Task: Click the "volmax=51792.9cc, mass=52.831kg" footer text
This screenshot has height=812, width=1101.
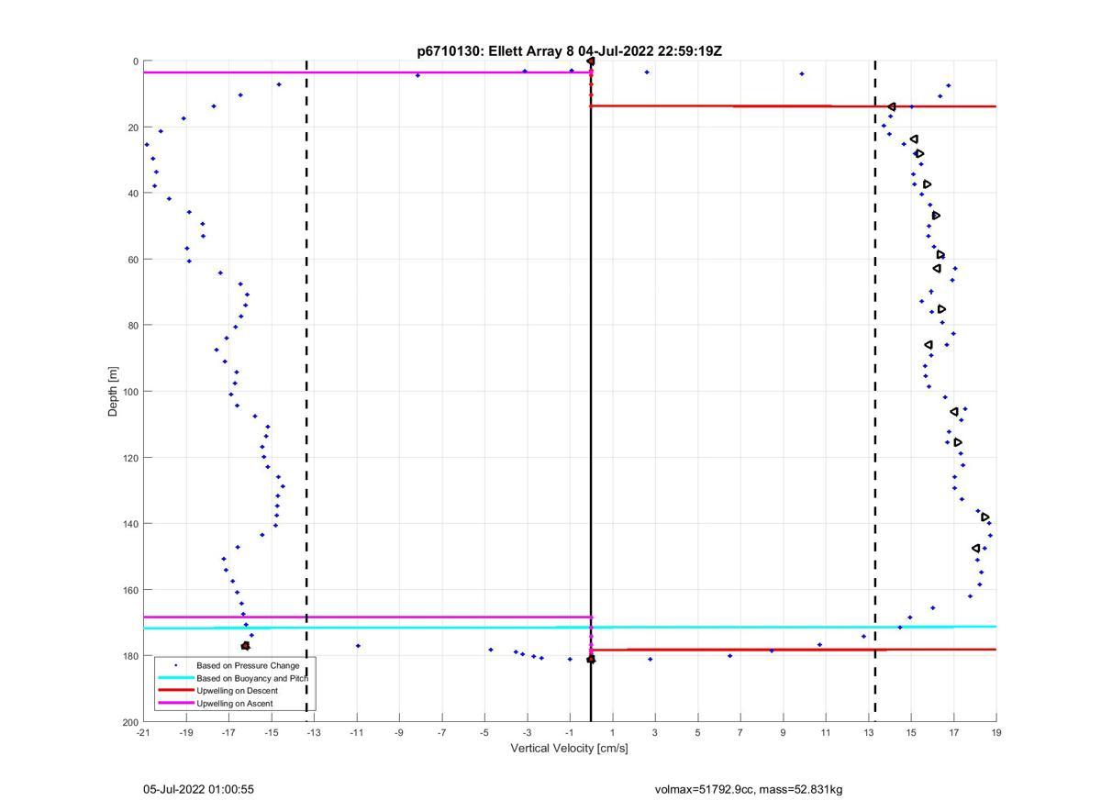Action: coord(749,789)
